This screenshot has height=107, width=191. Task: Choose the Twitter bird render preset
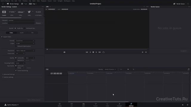[x=29, y=12]
